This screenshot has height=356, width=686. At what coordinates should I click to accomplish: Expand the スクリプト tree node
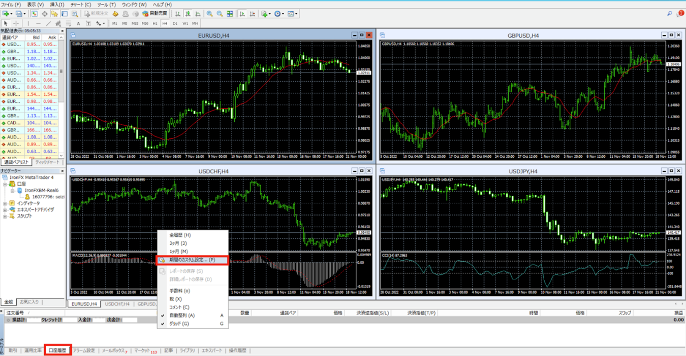click(5, 216)
